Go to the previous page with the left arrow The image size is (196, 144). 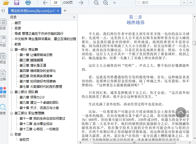[x=45, y=3]
